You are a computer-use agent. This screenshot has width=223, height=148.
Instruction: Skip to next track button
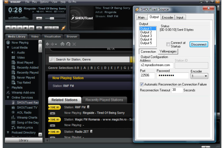[x=31, y=28]
